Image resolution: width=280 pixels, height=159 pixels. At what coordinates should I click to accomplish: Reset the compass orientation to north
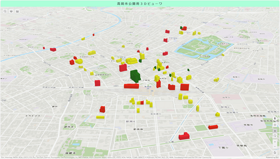pyautogui.click(x=275, y=119)
